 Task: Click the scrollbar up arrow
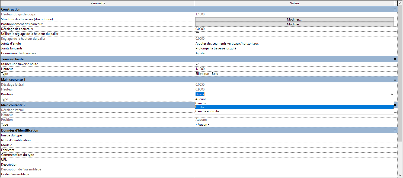400,3
